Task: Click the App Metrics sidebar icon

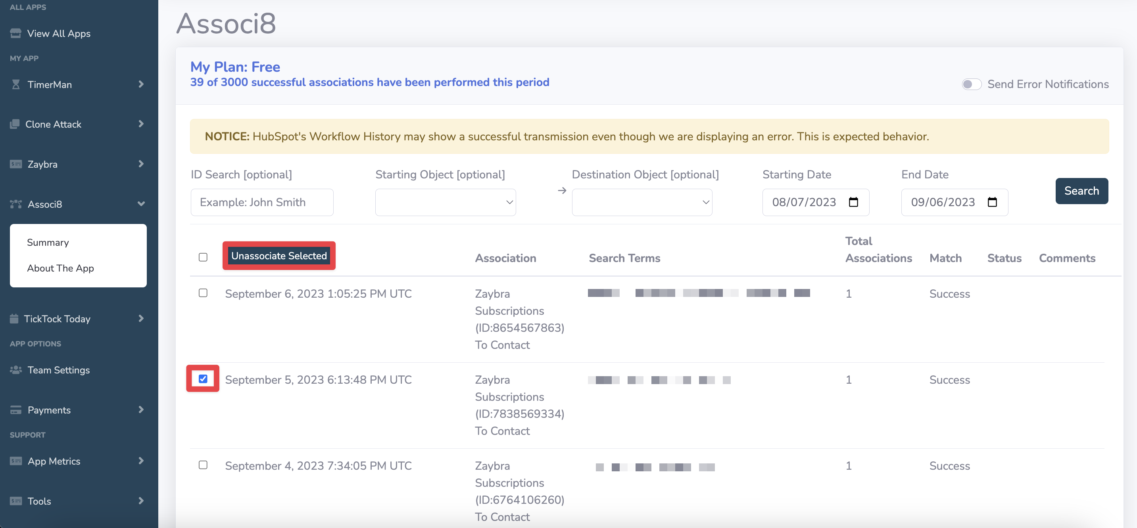Action: [15, 461]
